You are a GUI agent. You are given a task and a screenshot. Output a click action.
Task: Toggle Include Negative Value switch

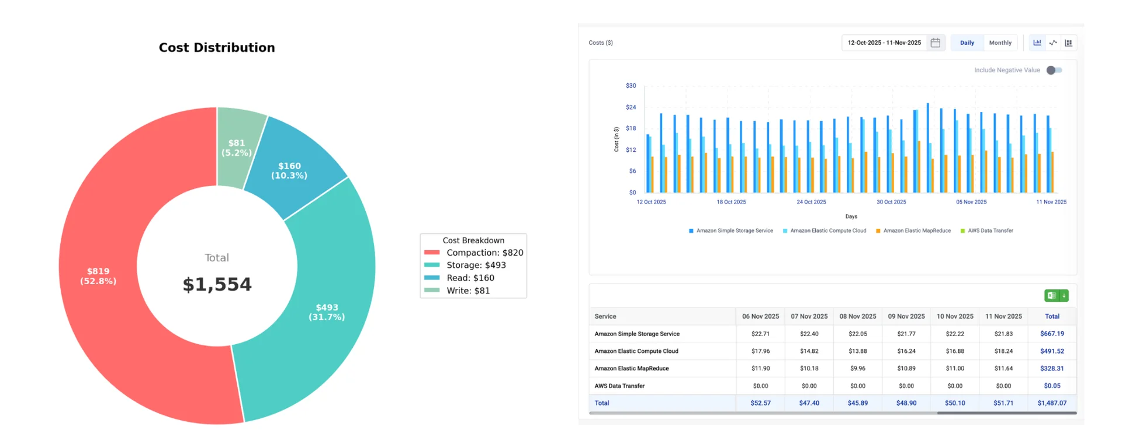click(1054, 70)
